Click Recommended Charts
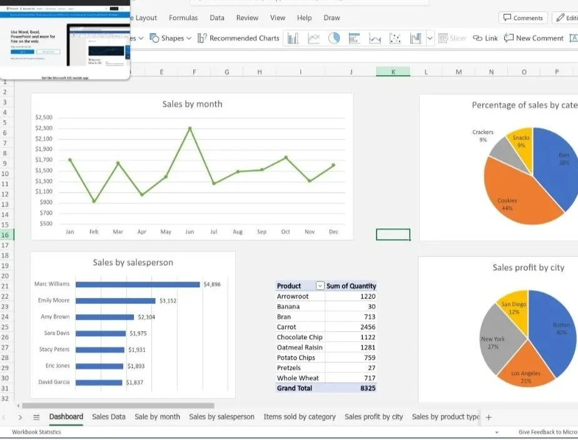The width and height of the screenshot is (578, 440). pyautogui.click(x=238, y=38)
